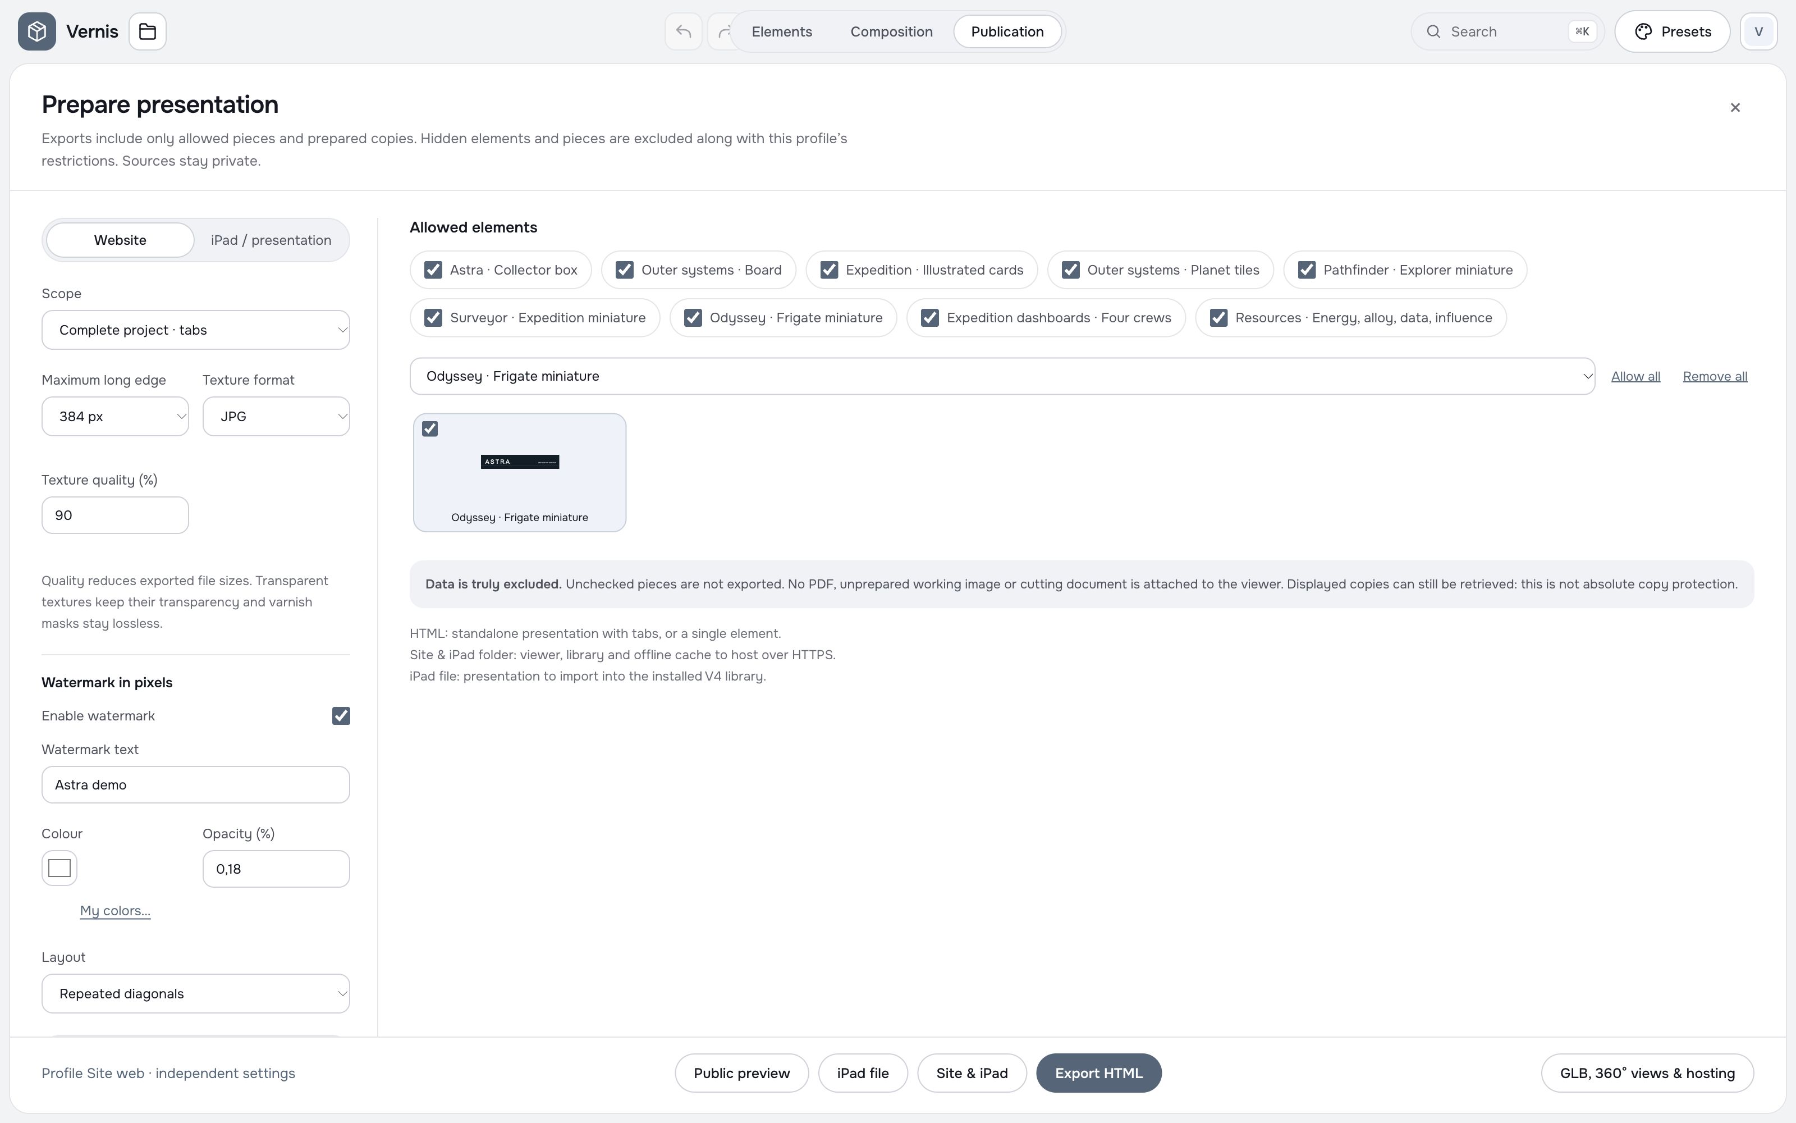Open the Texture format dropdown
The height and width of the screenshot is (1123, 1796).
coord(276,417)
